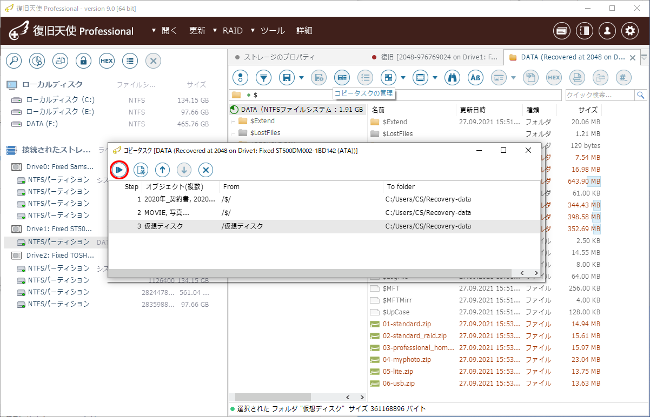Open the dropdown arrow beside the list display icon
Image resolution: width=650 pixels, height=417 pixels.
[435, 78]
